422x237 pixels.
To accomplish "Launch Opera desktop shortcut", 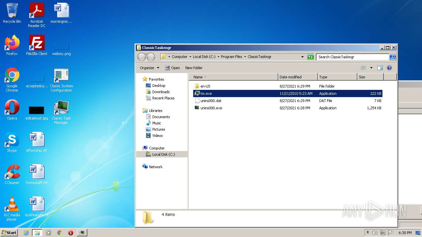I will click(12, 110).
